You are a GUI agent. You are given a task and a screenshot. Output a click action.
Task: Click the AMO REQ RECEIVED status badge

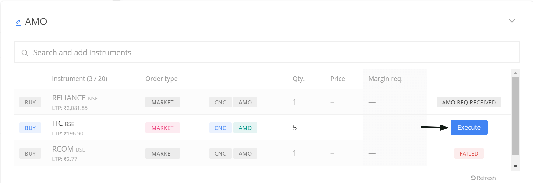469,102
